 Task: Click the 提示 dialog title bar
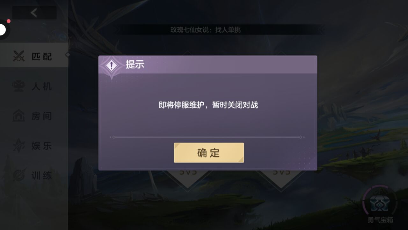point(208,65)
